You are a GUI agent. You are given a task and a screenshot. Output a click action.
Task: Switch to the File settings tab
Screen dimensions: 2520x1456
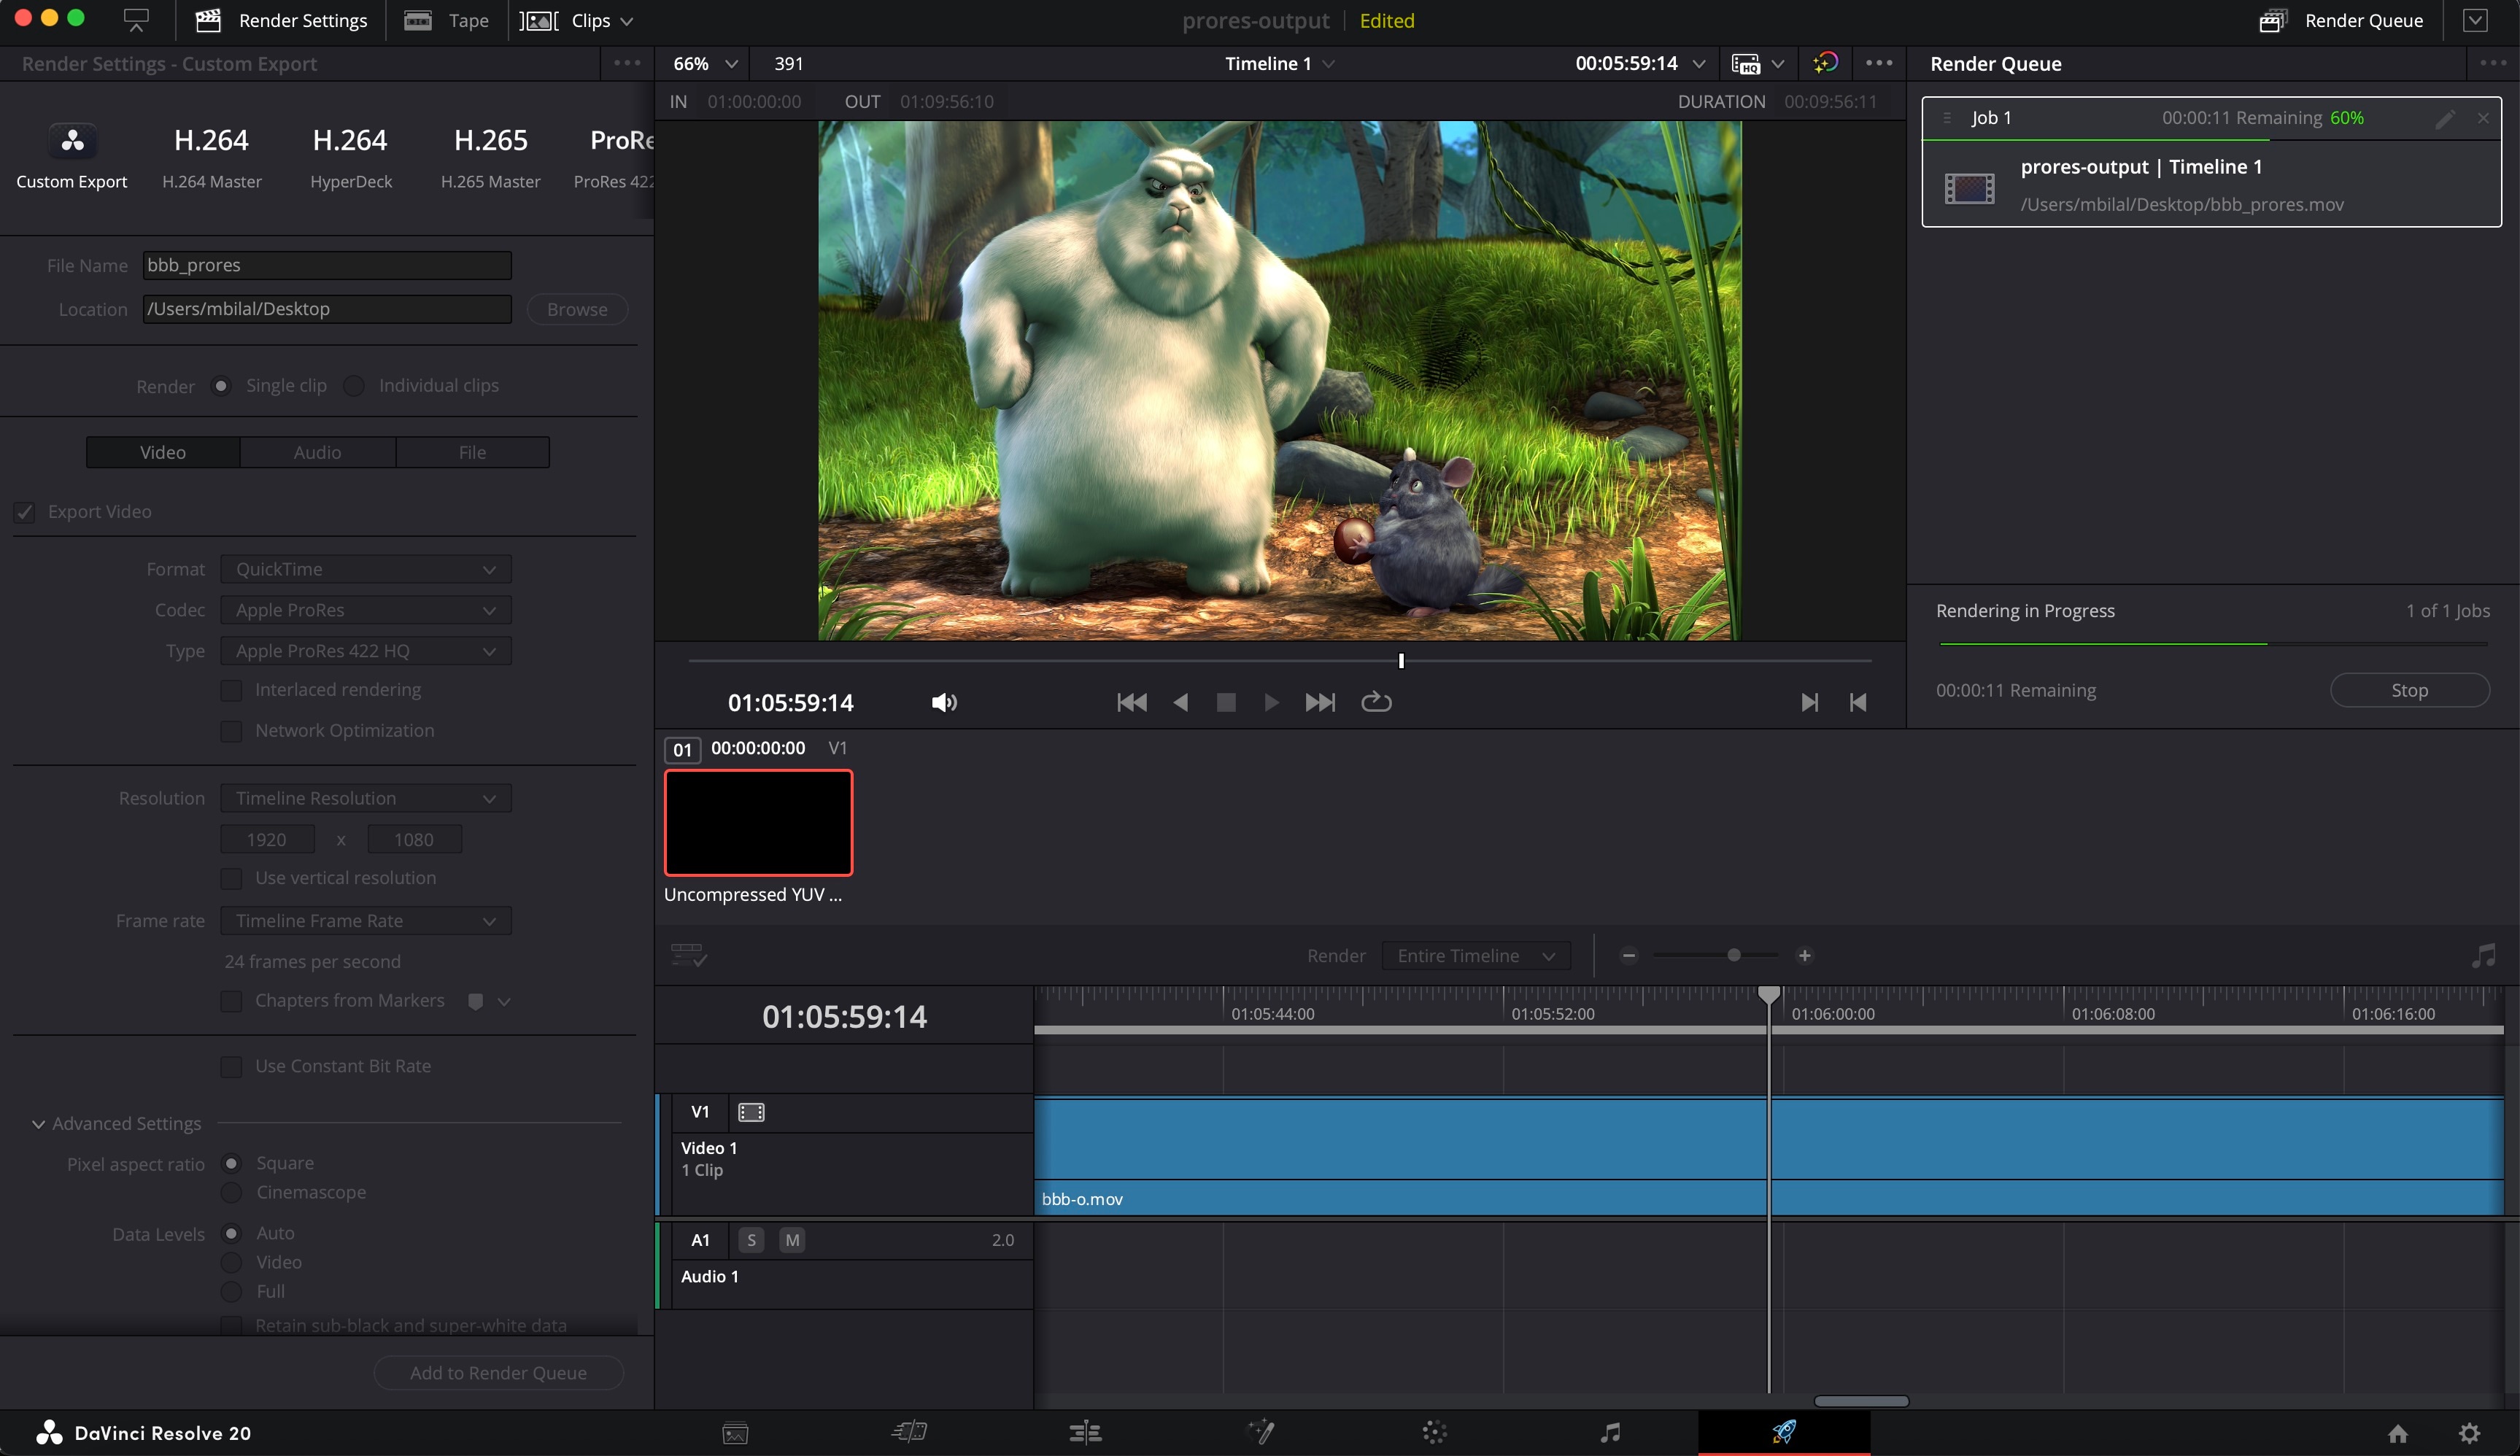click(472, 452)
